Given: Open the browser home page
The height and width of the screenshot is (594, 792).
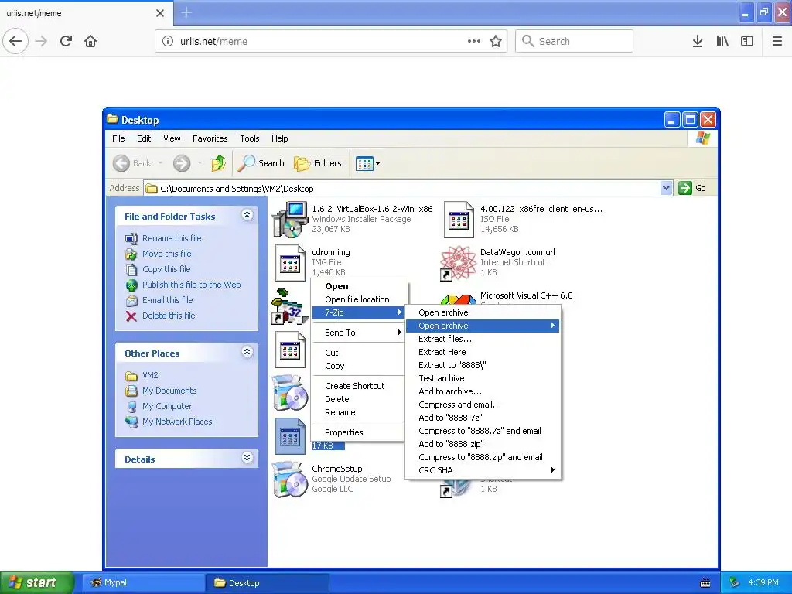Looking at the screenshot, I should (x=90, y=42).
